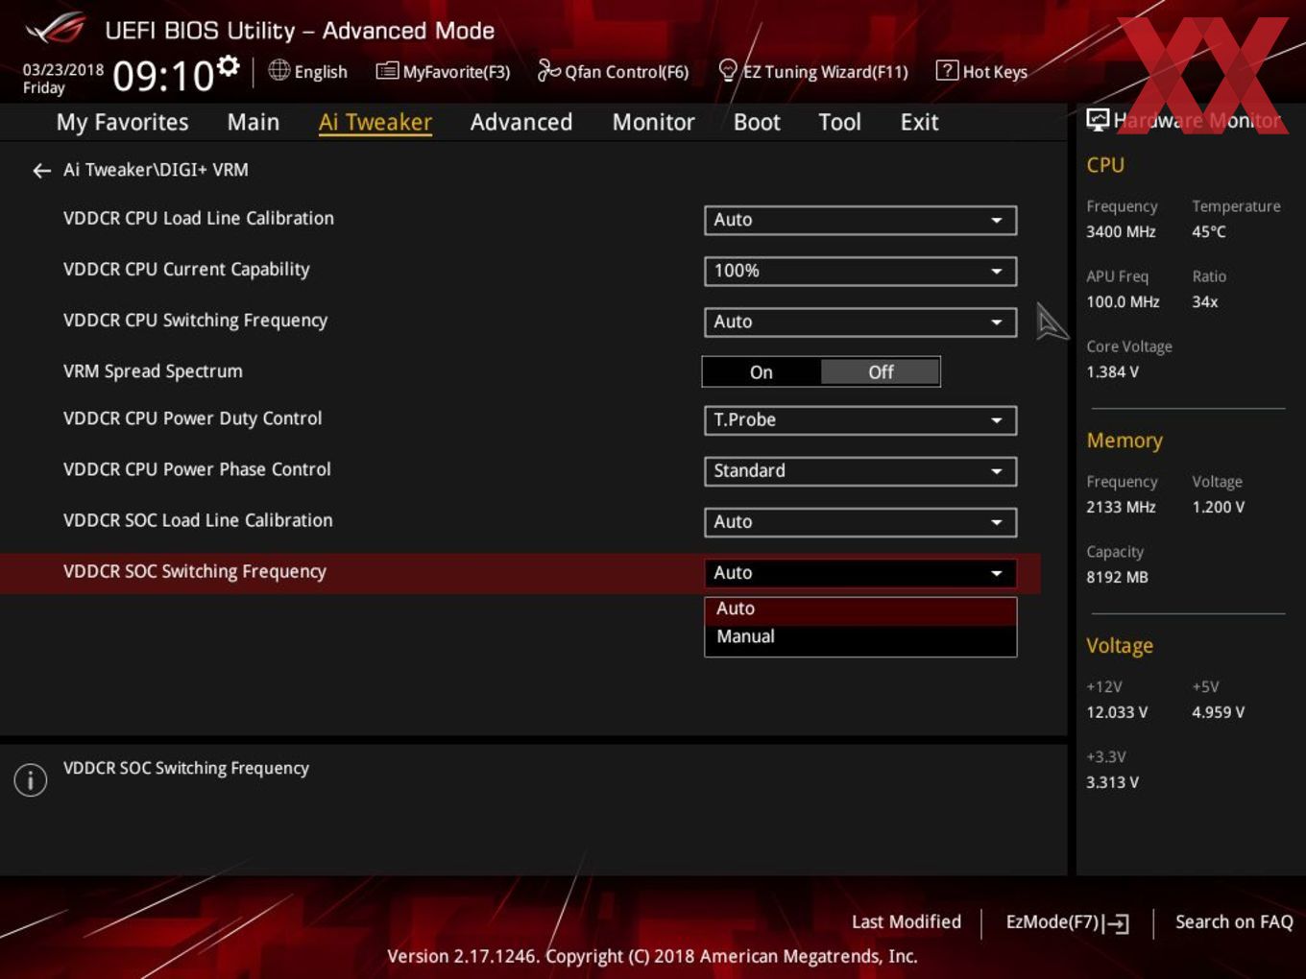The image size is (1306, 979).
Task: Click the +3.3V value 3.313 V
Action: [1112, 782]
